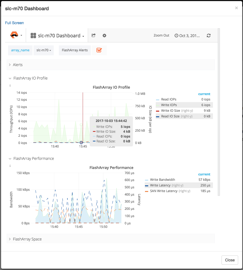Screen dimensions: 243x270
Task: Click the Close button
Action: click(230, 260)
